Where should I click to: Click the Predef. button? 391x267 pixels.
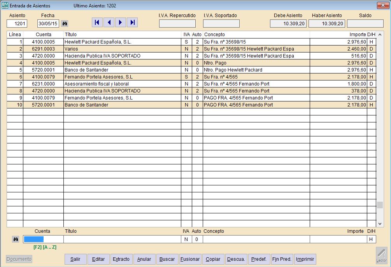(259, 259)
